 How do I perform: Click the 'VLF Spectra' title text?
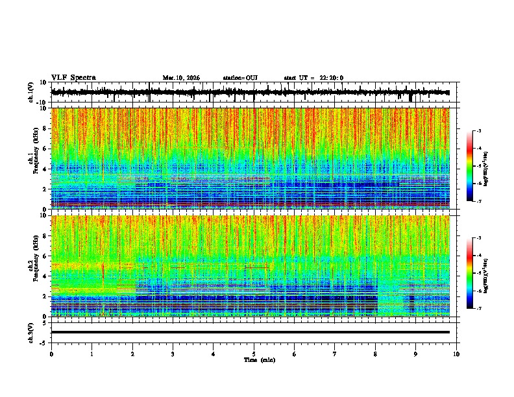coord(73,78)
